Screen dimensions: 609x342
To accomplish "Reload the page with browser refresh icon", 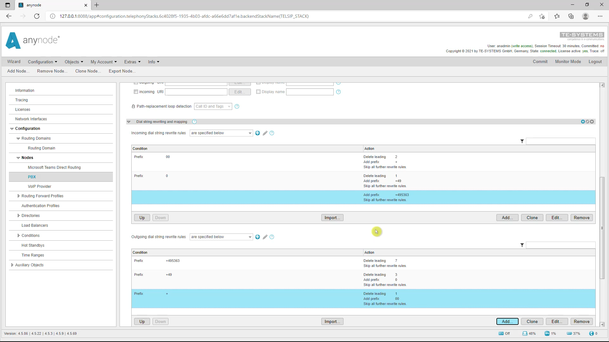I will (37, 16).
